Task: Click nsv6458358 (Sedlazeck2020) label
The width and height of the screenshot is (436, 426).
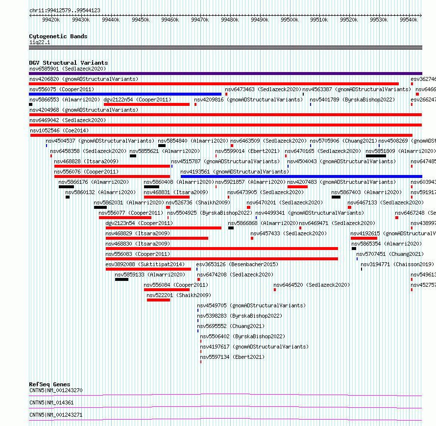Action: click(x=88, y=151)
